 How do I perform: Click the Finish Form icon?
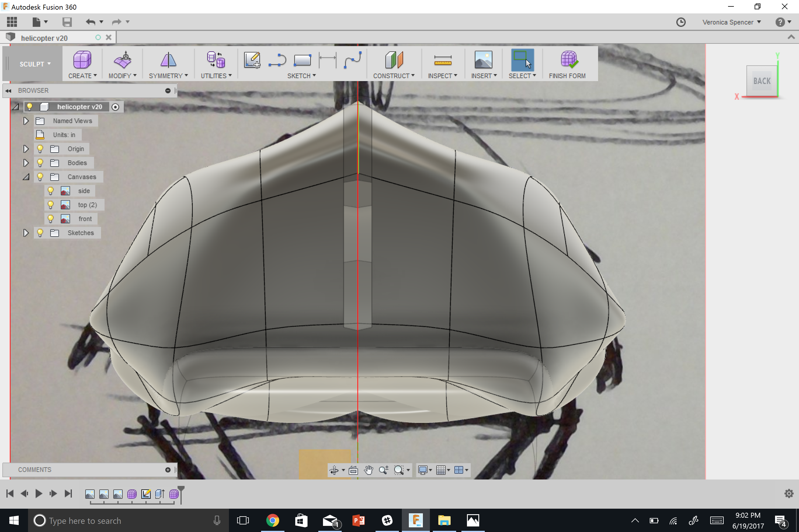click(569, 60)
